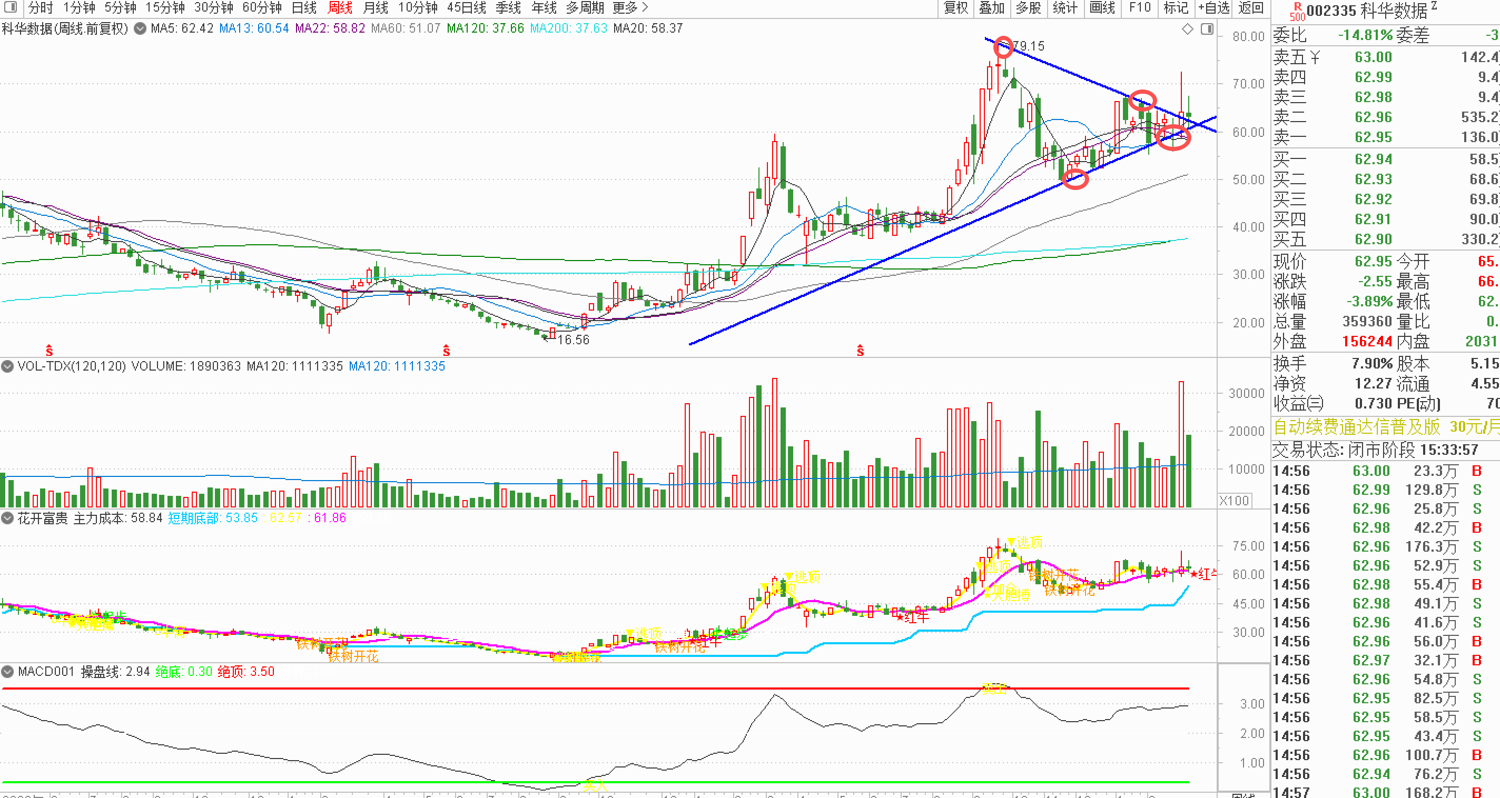Toggle the right info panel icon
The height and width of the screenshot is (798, 1500).
point(1207,29)
